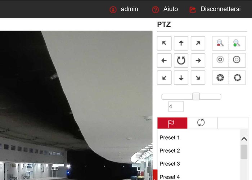This screenshot has height=180, width=252.
Task: Move camera diagonally down-left
Action: 164,78
